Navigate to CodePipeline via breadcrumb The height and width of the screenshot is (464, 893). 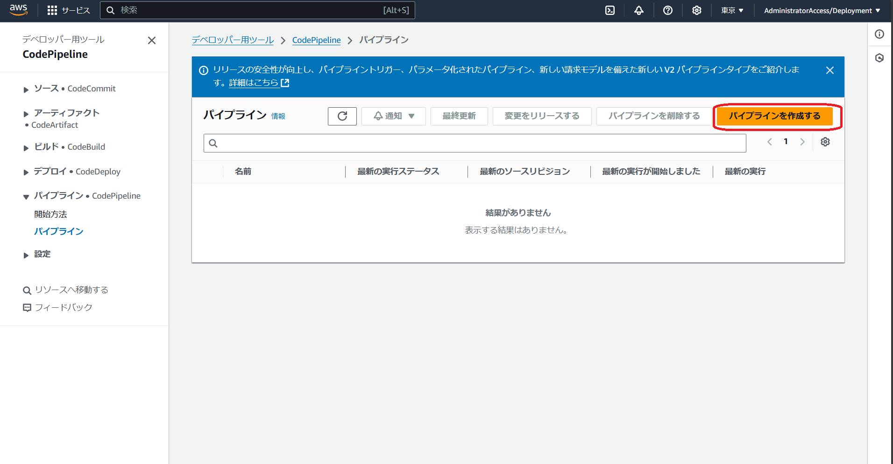click(x=316, y=40)
